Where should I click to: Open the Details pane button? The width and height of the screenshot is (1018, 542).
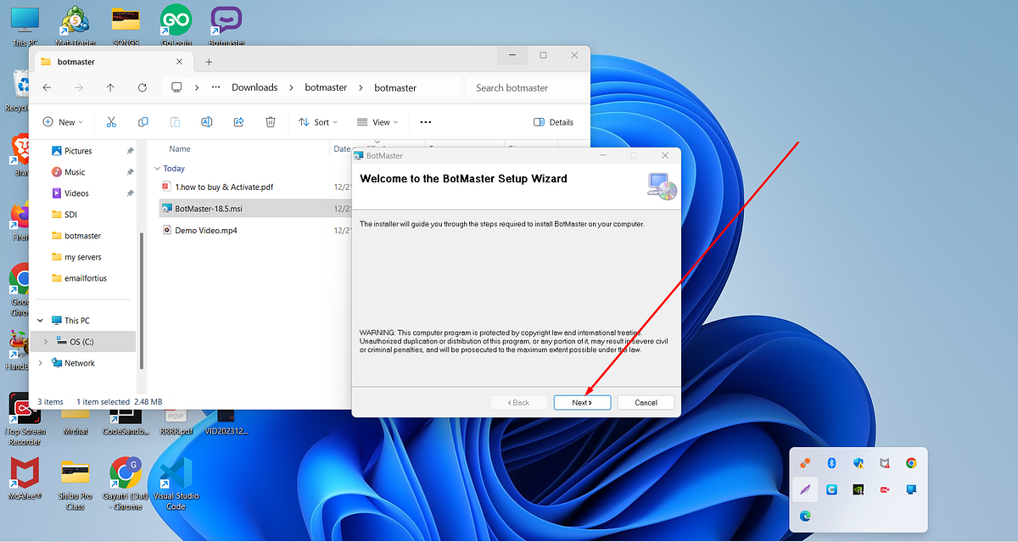[x=553, y=122]
